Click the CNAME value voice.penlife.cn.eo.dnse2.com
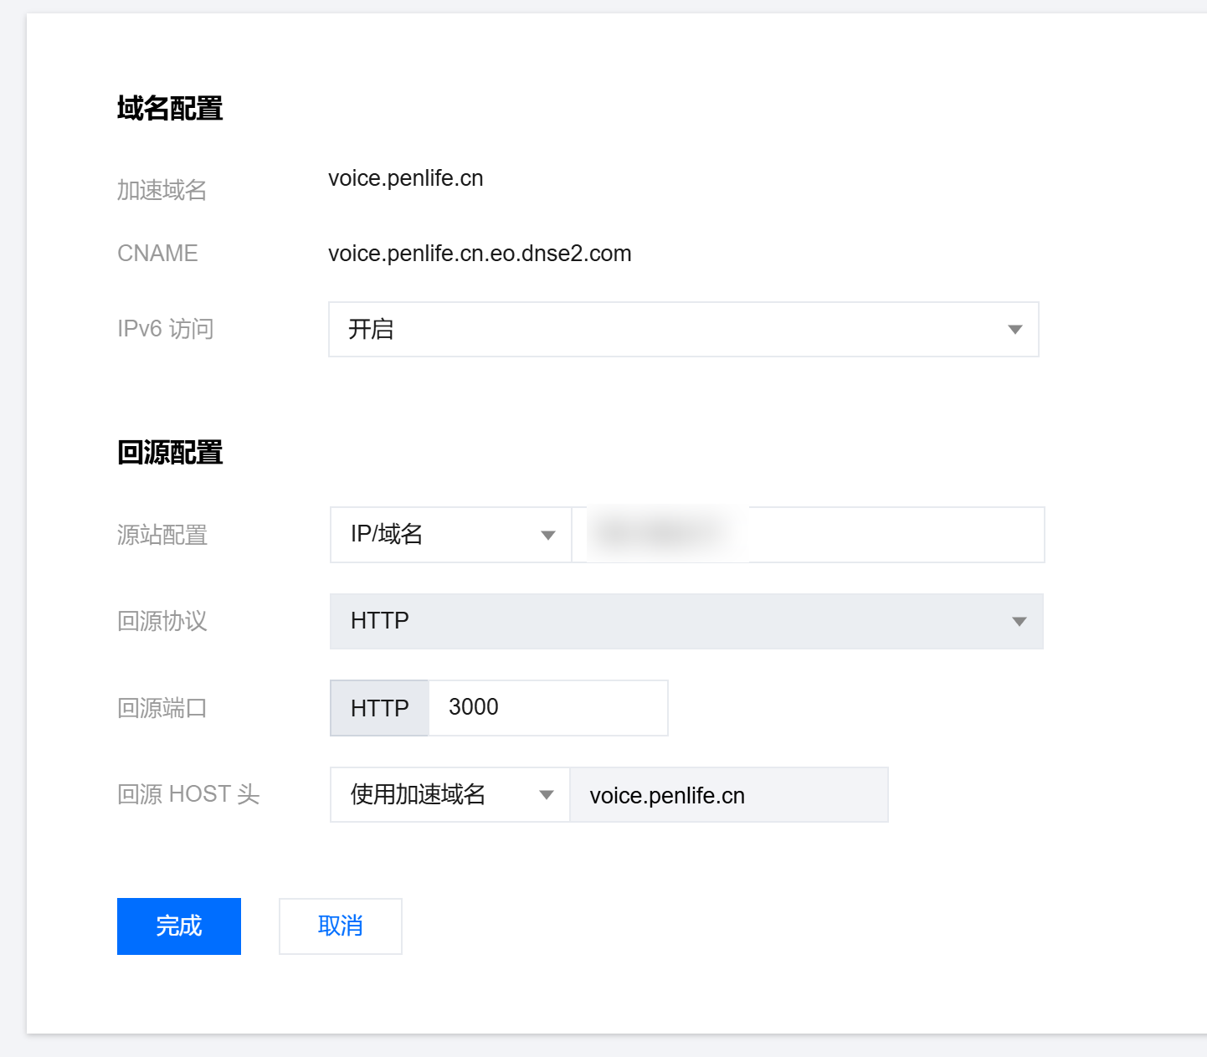The image size is (1207, 1057). pos(480,254)
